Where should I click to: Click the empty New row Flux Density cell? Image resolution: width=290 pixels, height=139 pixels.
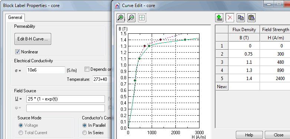[x=244, y=86]
